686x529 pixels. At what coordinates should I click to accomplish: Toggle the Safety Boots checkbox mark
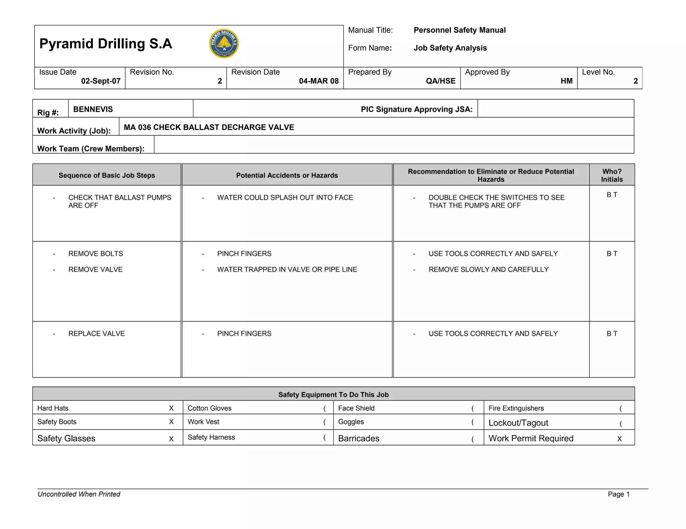point(171,422)
